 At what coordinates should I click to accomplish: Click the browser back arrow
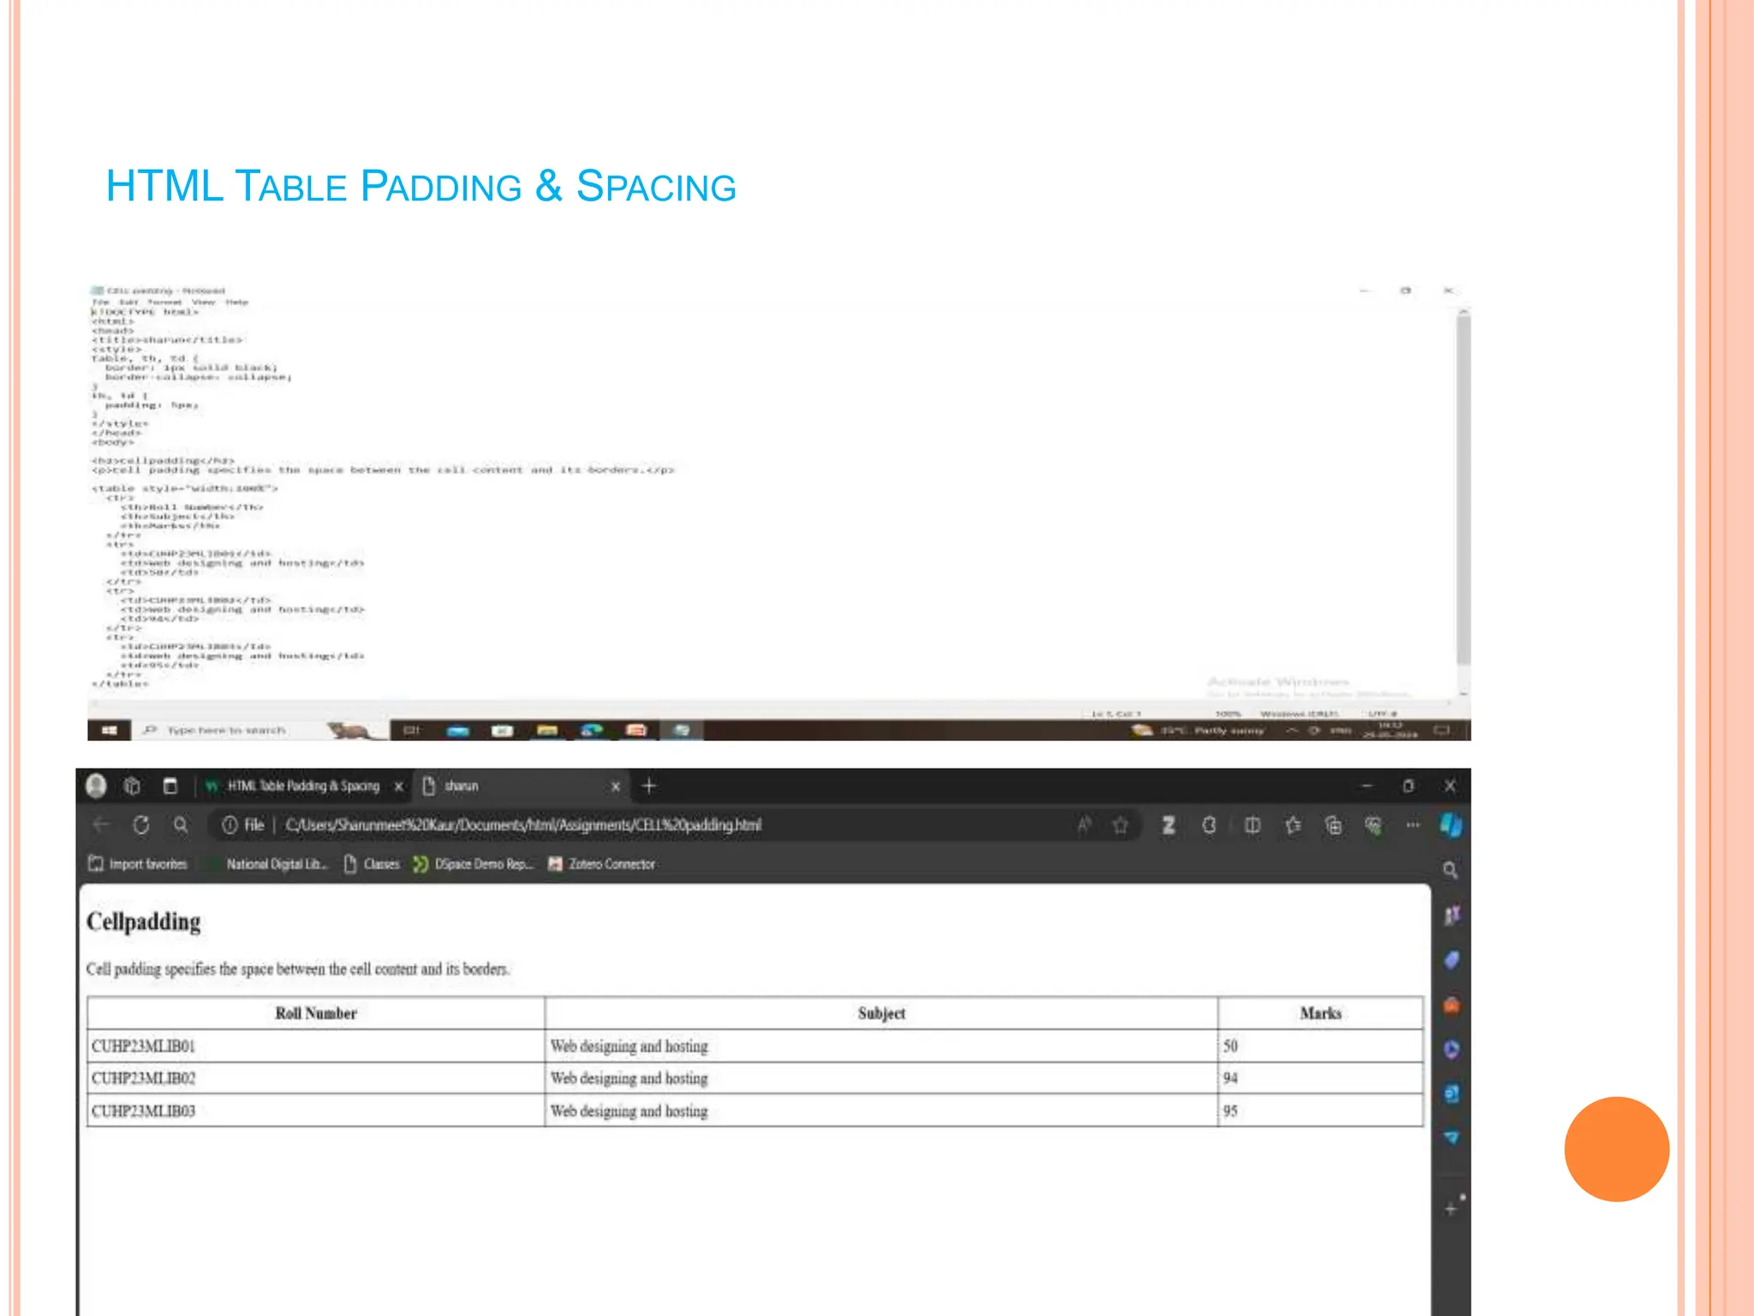coord(101,824)
